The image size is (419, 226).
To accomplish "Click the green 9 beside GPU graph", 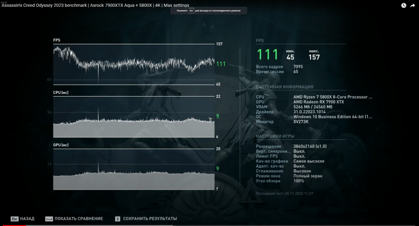I will [x=218, y=169].
